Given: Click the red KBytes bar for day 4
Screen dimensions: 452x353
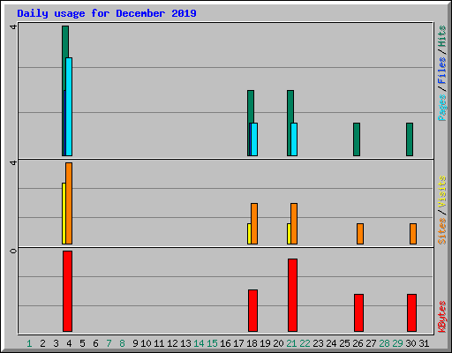Looking at the screenshot, I should (67, 291).
